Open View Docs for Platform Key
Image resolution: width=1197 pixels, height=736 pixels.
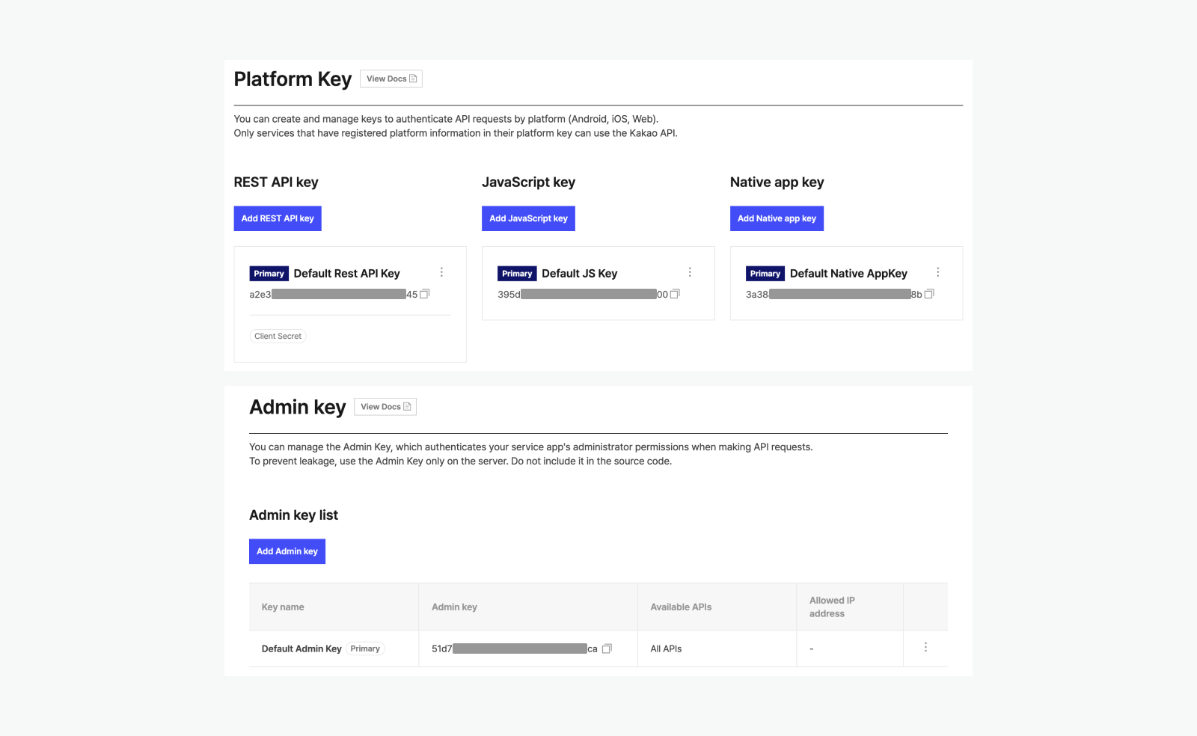[x=391, y=78]
